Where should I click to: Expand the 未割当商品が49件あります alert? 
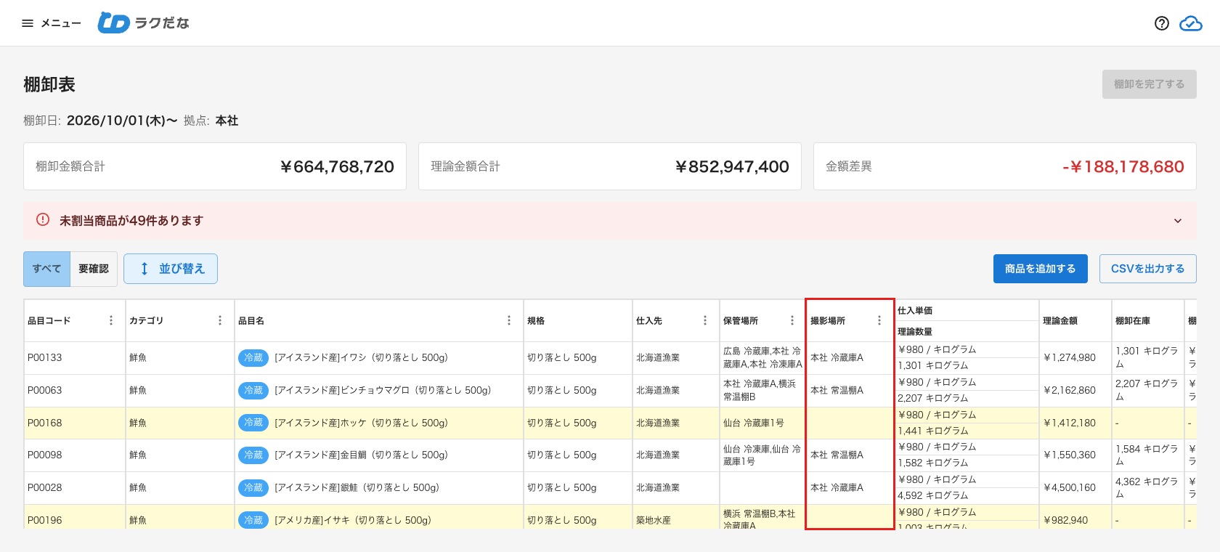1178,221
